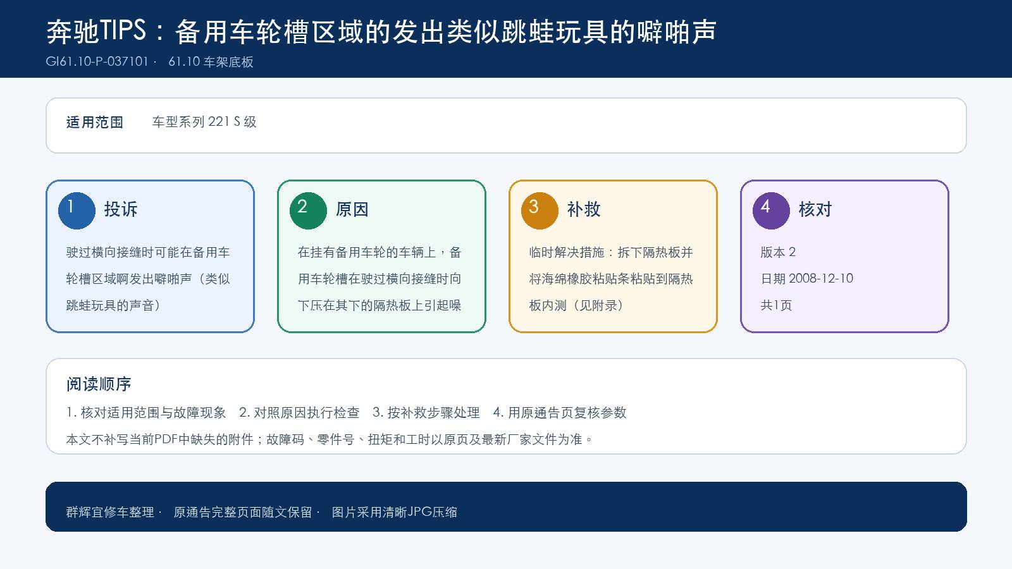Select the 补救 card heading

pos(584,209)
